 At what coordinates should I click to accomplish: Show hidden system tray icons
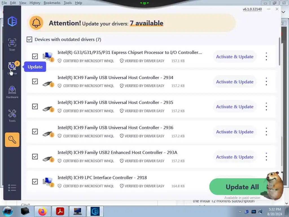point(240,212)
